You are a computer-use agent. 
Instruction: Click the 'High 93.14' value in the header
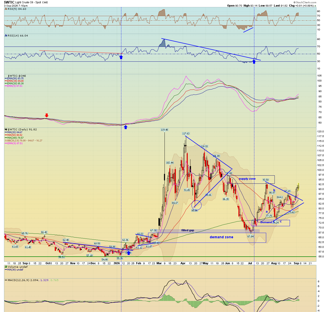251,6
